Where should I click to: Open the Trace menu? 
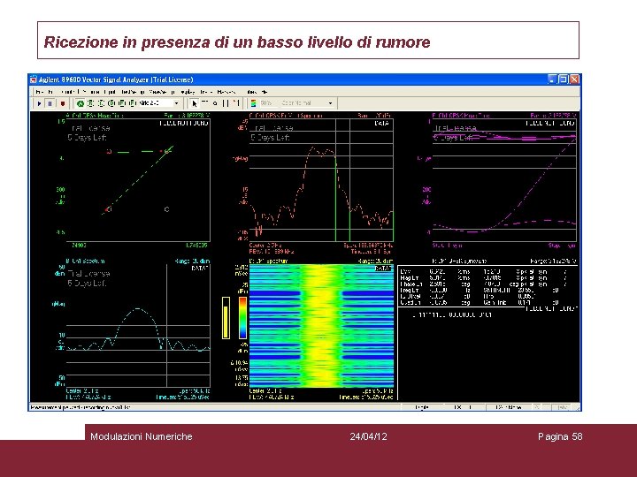tap(206, 92)
